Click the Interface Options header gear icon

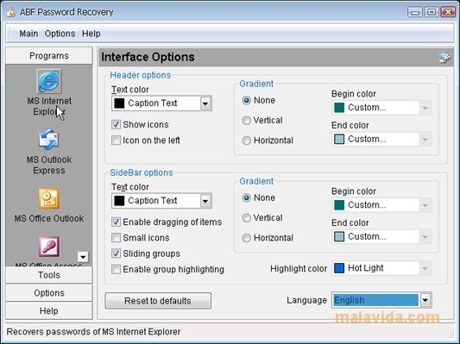(x=444, y=57)
